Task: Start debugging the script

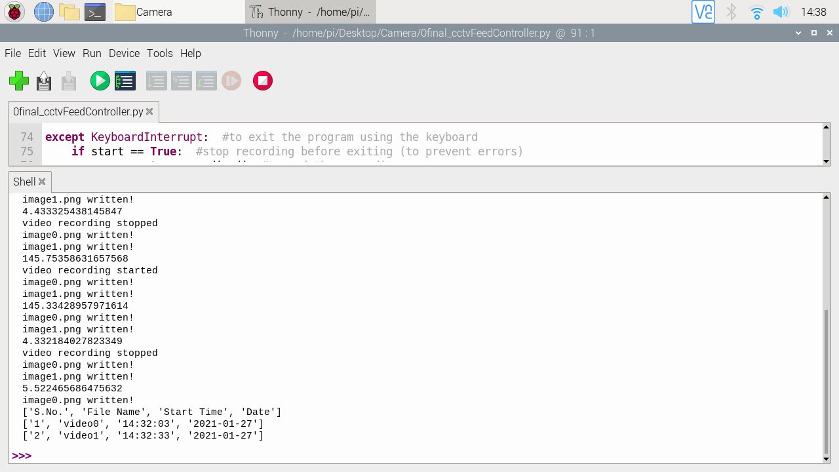Action: click(x=125, y=81)
